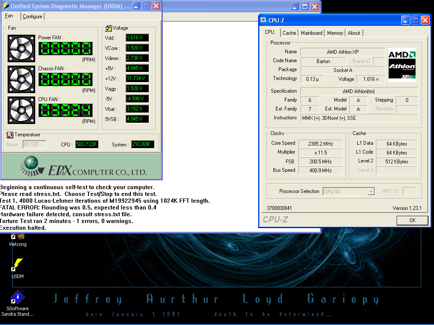The height and width of the screenshot is (325, 434).
Task: Click the APIC ID field
Action: pos(409,191)
